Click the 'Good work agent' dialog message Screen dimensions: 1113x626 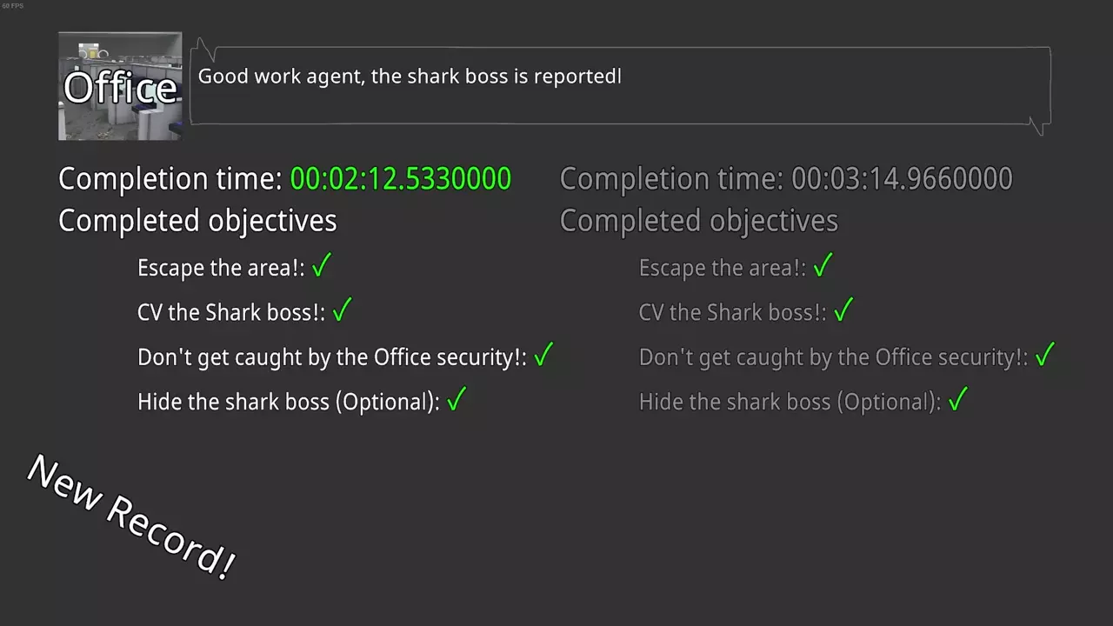(410, 77)
